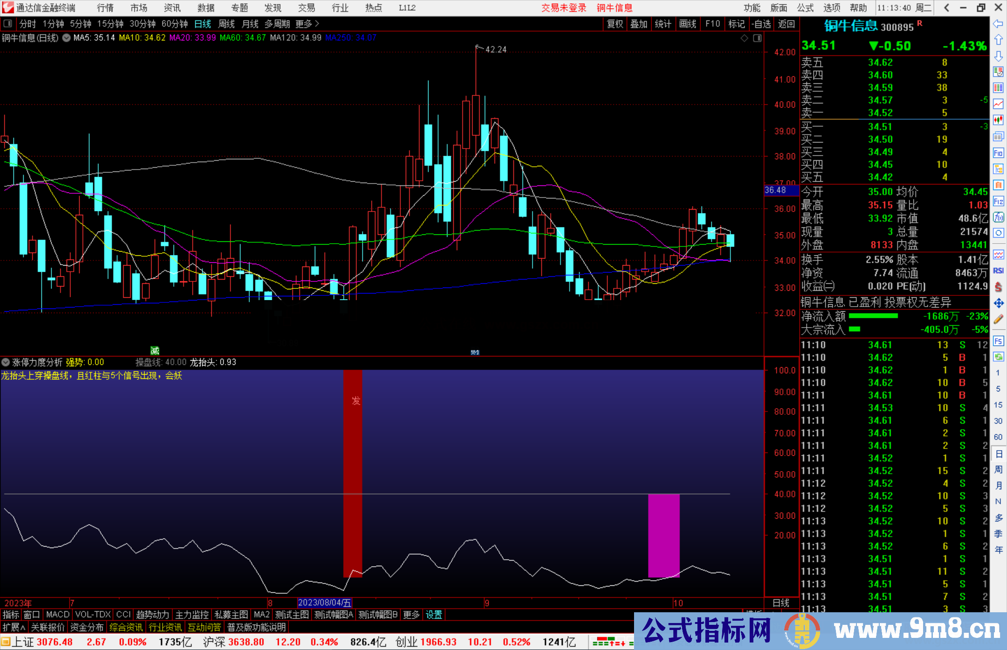Screen dimensions: 1007x650
Task: Click the F12 sidebar icon
Action: click(x=998, y=201)
